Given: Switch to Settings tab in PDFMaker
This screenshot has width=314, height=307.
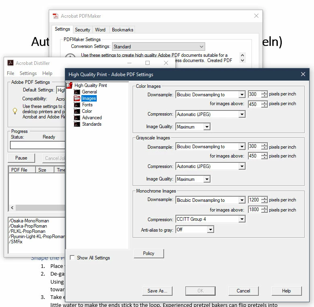Looking at the screenshot, I should point(62,29).
